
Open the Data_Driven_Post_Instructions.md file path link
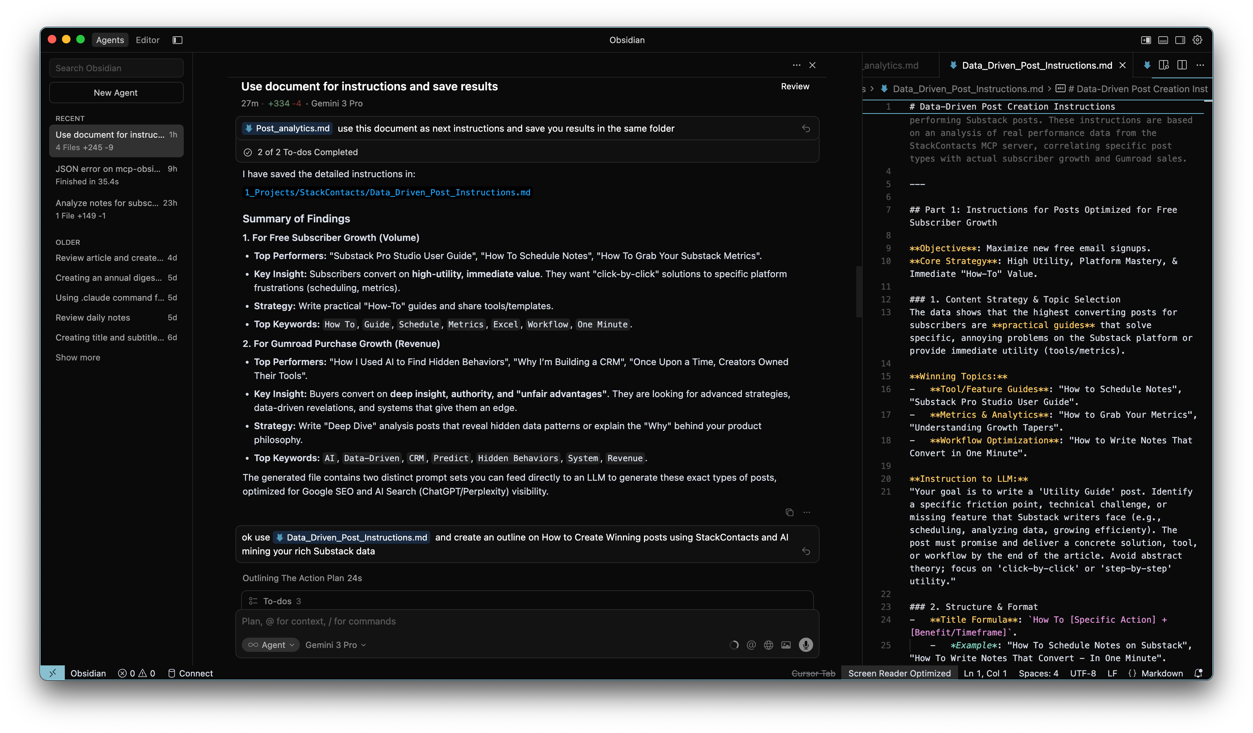(x=387, y=192)
